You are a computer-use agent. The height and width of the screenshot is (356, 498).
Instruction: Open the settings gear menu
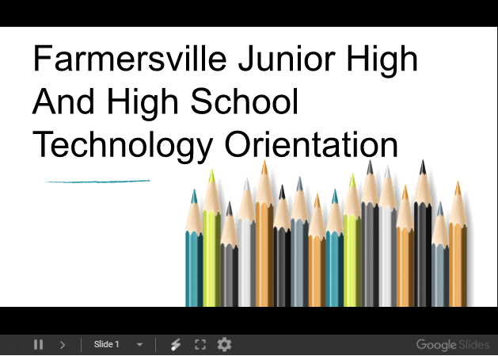click(x=224, y=345)
